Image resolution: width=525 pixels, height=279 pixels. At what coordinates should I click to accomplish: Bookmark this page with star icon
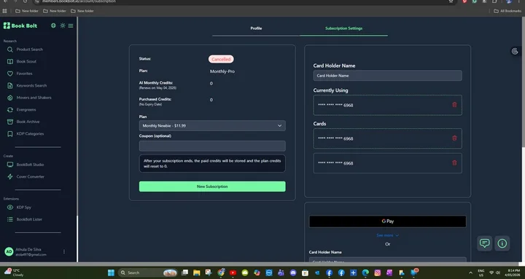(x=451, y=1)
